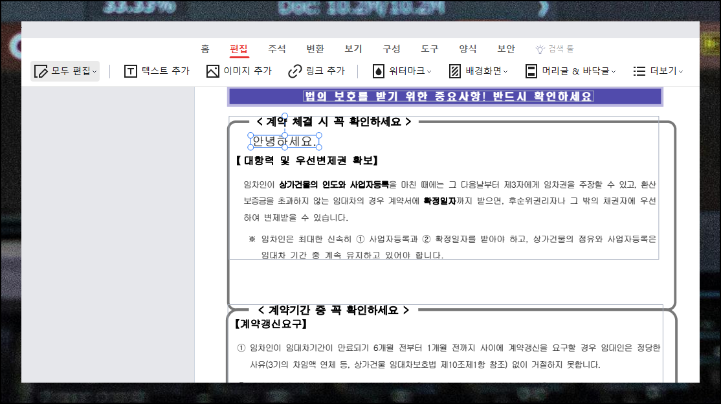Screen dimensions: 721x404
Task: Click the 머리글 & 바닥글 page icon
Action: coord(531,71)
